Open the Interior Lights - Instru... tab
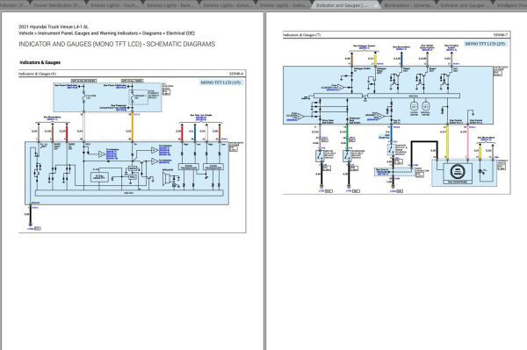This screenshot has width=527, height=350. tap(284, 5)
